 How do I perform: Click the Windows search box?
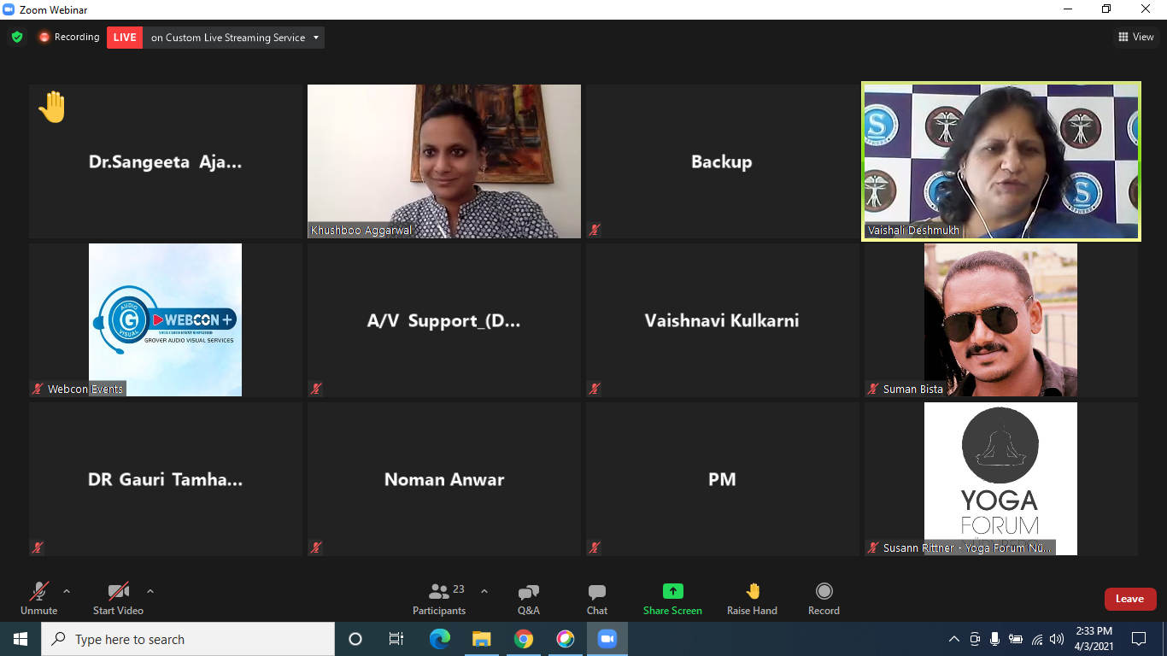[188, 639]
